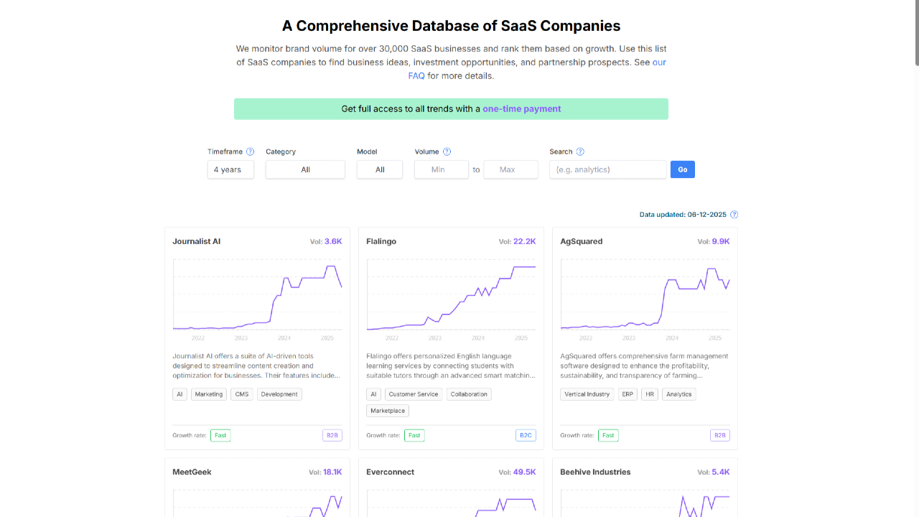Select the ERP tag on AgSquared
The width and height of the screenshot is (919, 517).
click(x=628, y=394)
